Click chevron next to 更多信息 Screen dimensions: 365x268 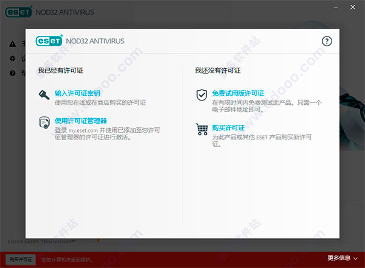355,258
